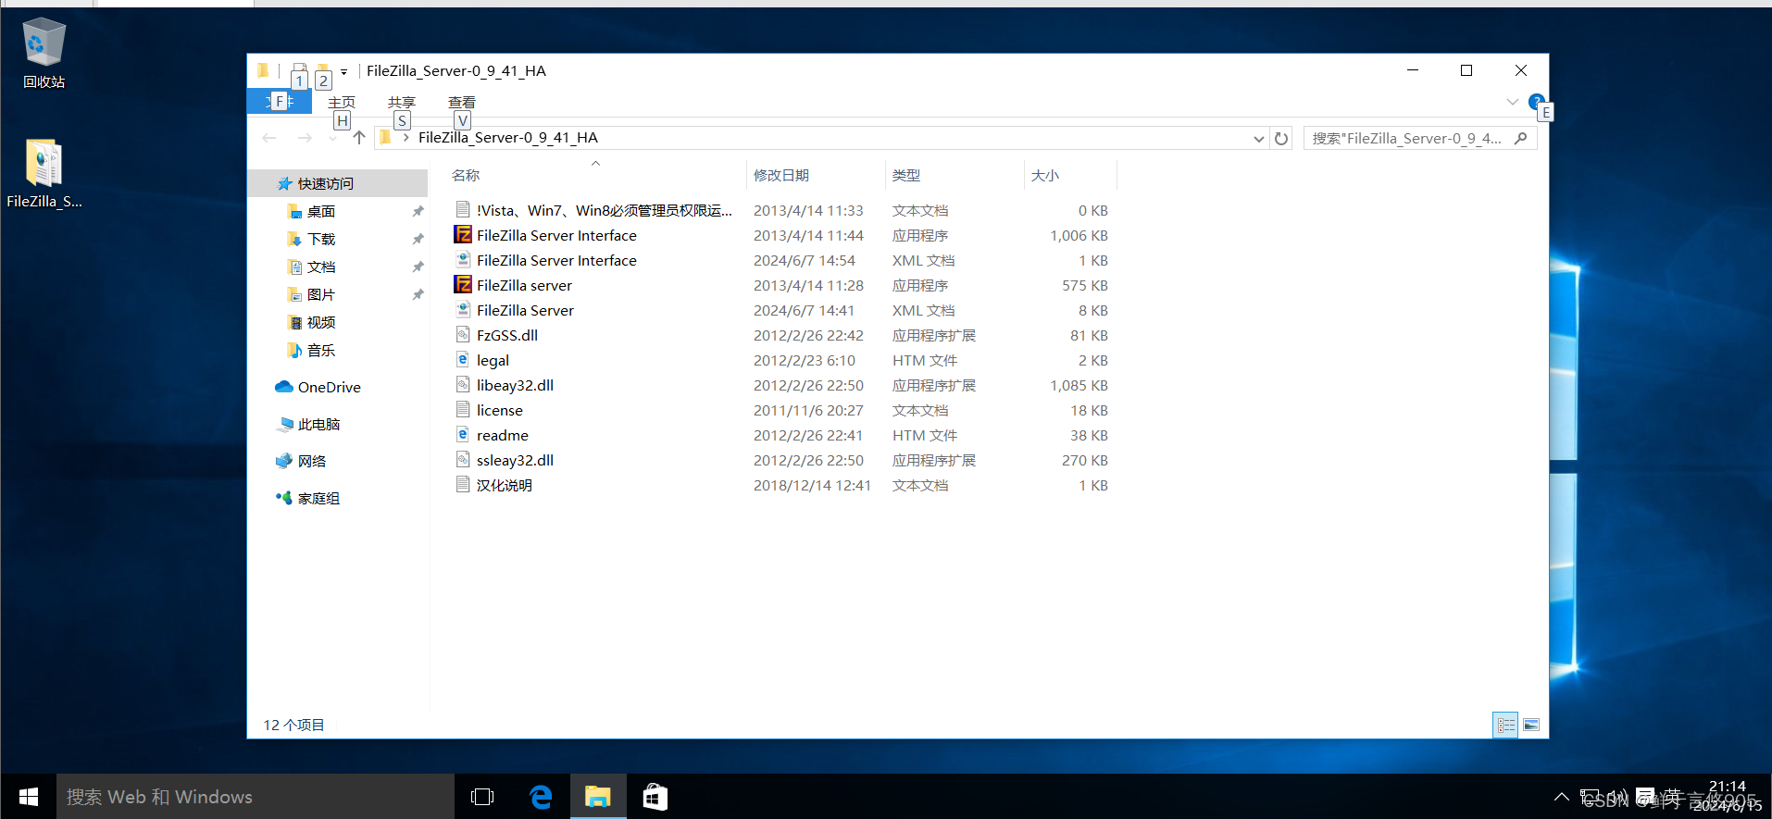Viewport: 1772px width, 819px height.
Task: Click the new folder quick access toolbar icon
Action: [323, 70]
